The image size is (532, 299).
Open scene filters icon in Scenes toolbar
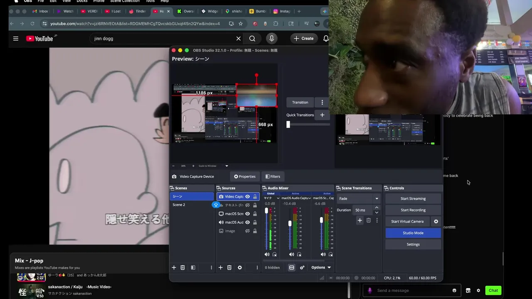click(x=193, y=267)
